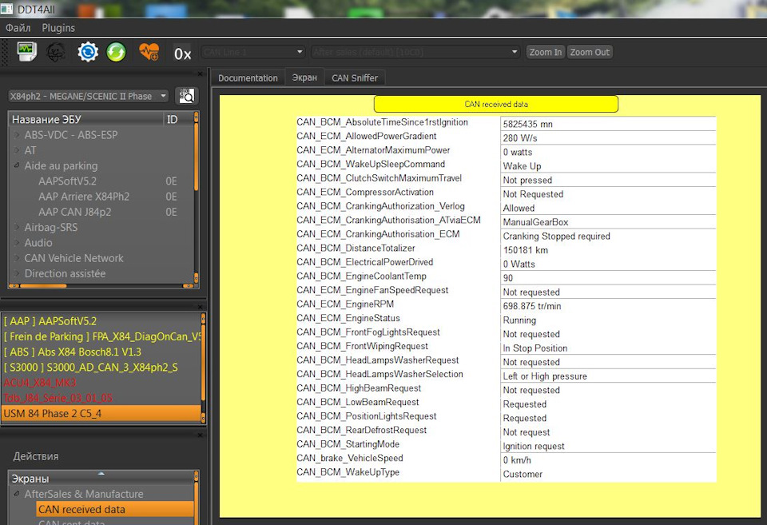The image size is (767, 525).
Task: Click the Wake Up value field
Action: click(608, 166)
